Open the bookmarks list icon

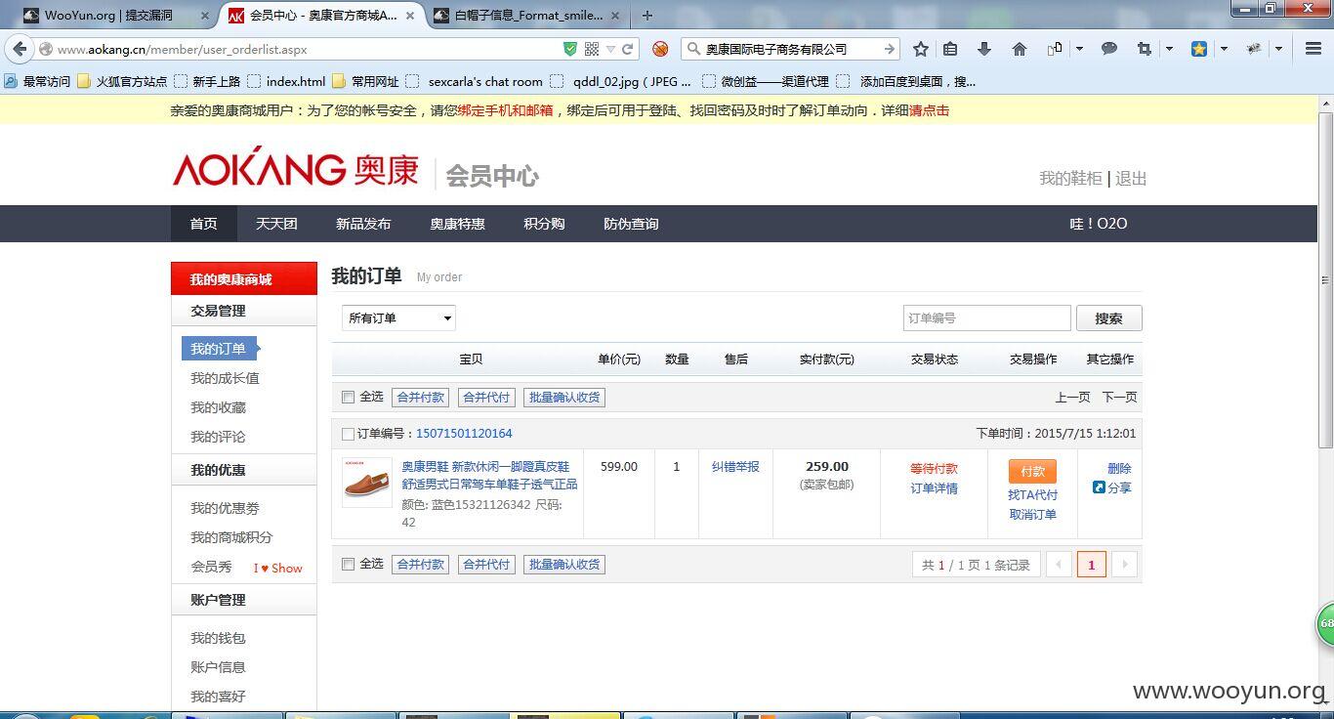point(950,49)
